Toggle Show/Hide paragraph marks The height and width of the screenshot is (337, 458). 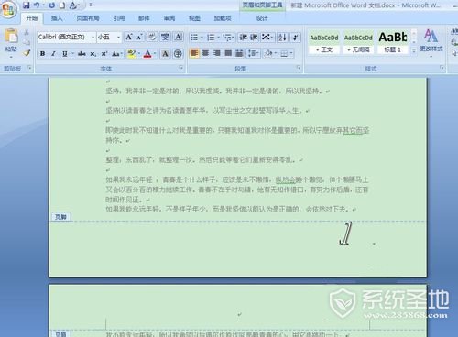tap(296, 38)
